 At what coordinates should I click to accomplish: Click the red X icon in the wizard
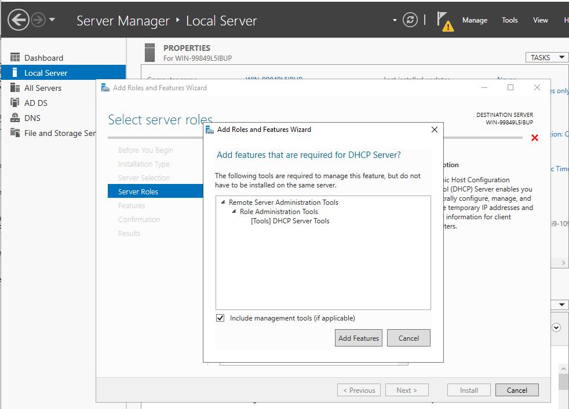point(535,138)
